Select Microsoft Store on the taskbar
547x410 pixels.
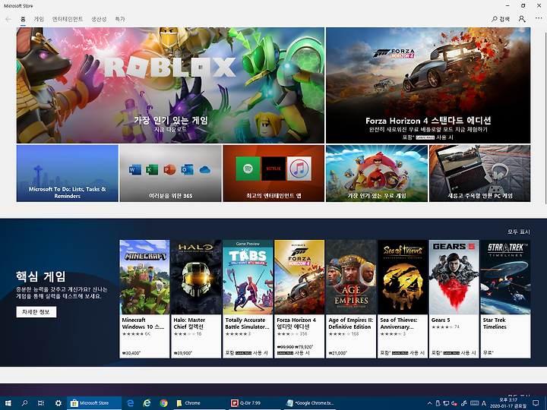click(94, 403)
